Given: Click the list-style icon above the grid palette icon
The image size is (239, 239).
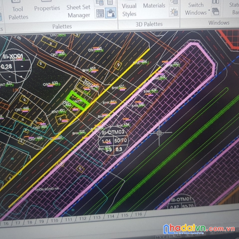Looking at the screenshot, I should [x=100, y=3].
